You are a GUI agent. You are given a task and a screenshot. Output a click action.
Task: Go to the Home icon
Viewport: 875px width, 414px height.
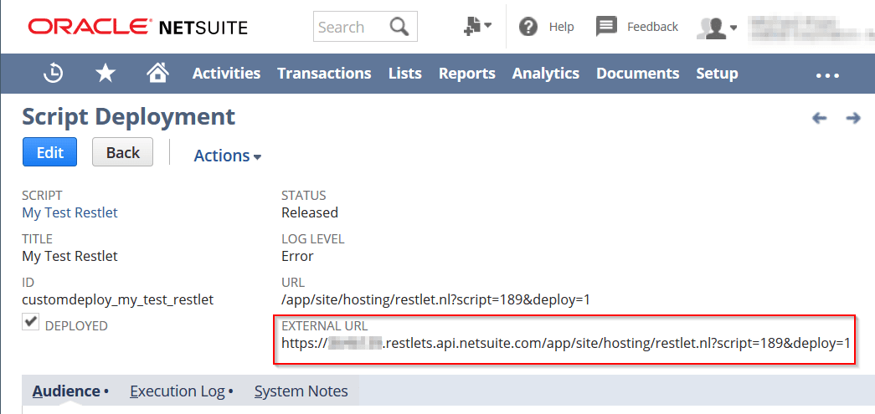(x=157, y=73)
